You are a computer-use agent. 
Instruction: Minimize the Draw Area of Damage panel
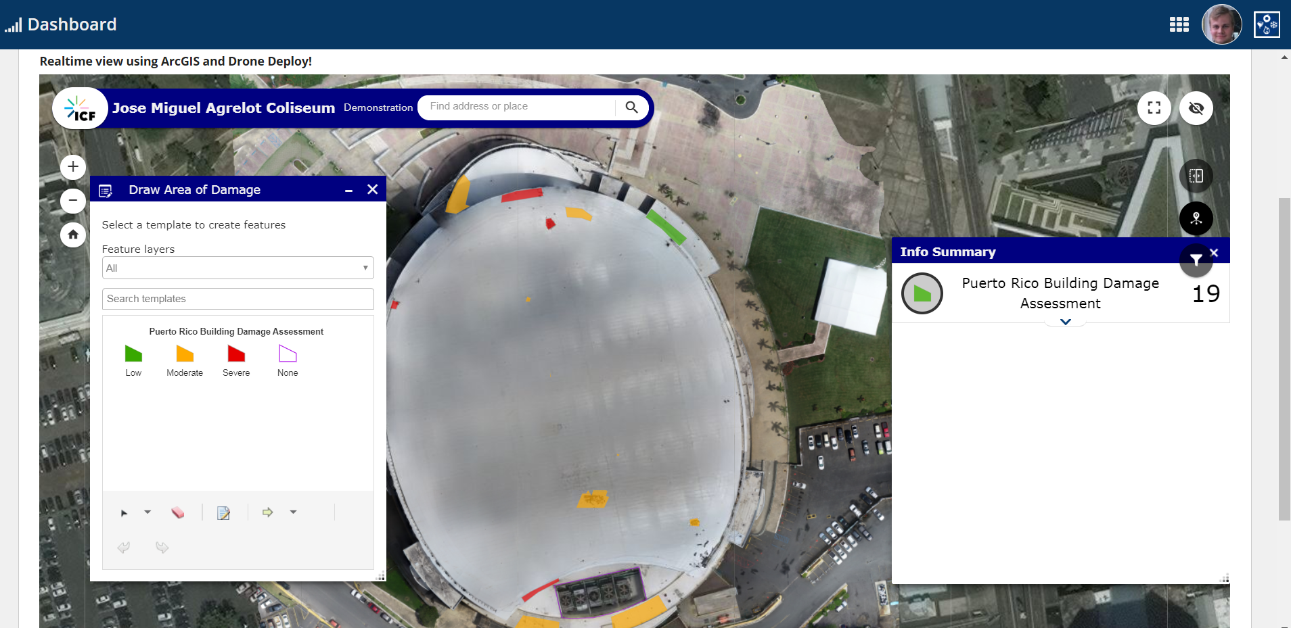(x=349, y=191)
